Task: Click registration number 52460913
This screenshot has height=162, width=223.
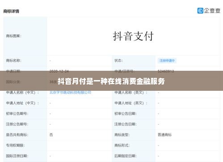Action: (166, 71)
